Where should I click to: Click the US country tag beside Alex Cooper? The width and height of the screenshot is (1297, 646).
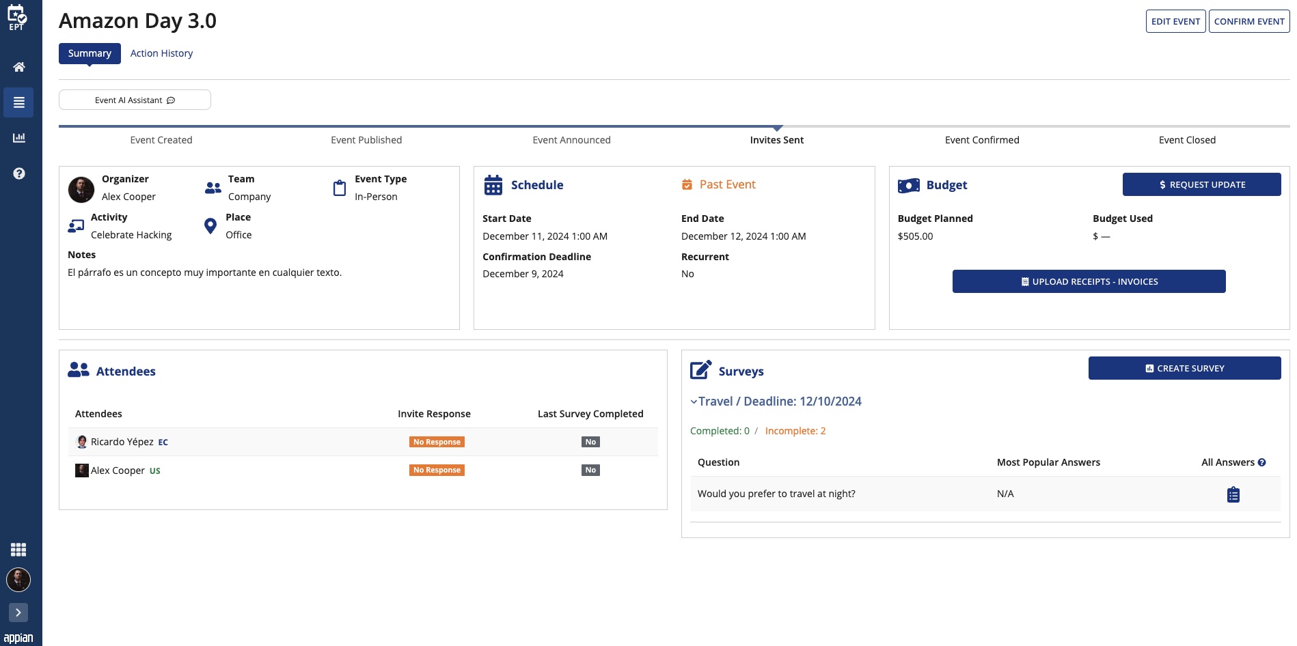[x=155, y=471]
